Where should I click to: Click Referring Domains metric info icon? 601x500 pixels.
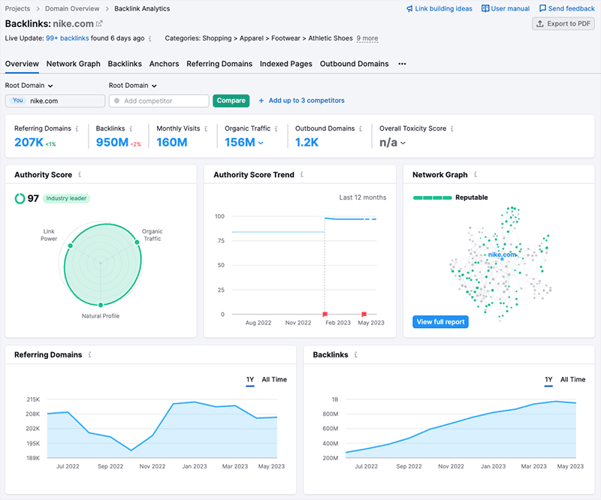[x=77, y=128]
